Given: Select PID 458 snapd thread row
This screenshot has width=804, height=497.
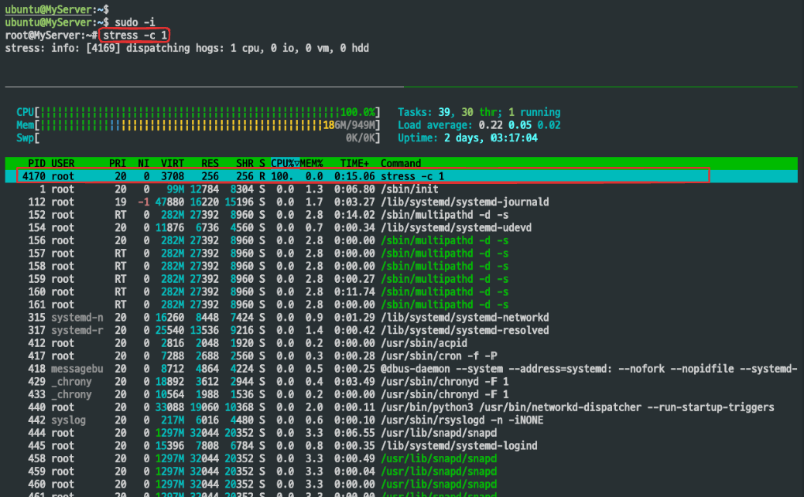Looking at the screenshot, I should pos(402,458).
